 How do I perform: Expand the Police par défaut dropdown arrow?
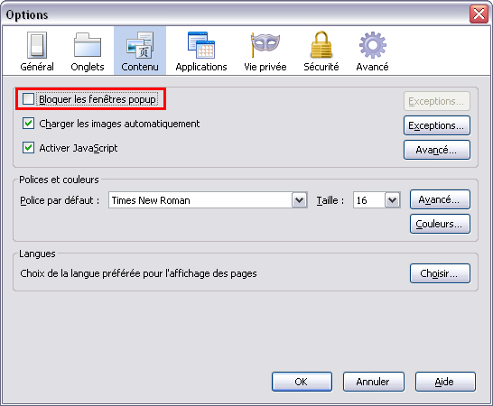[300, 200]
